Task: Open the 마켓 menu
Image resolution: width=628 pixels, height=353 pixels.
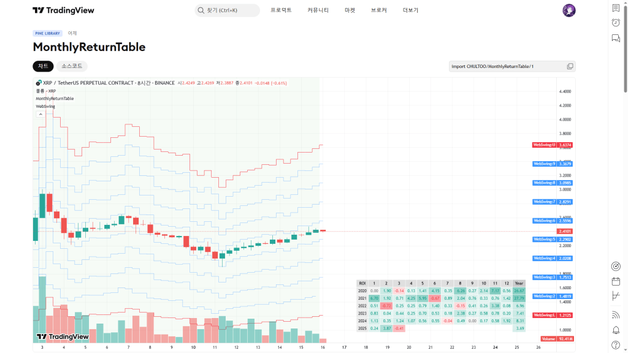Action: [x=350, y=10]
